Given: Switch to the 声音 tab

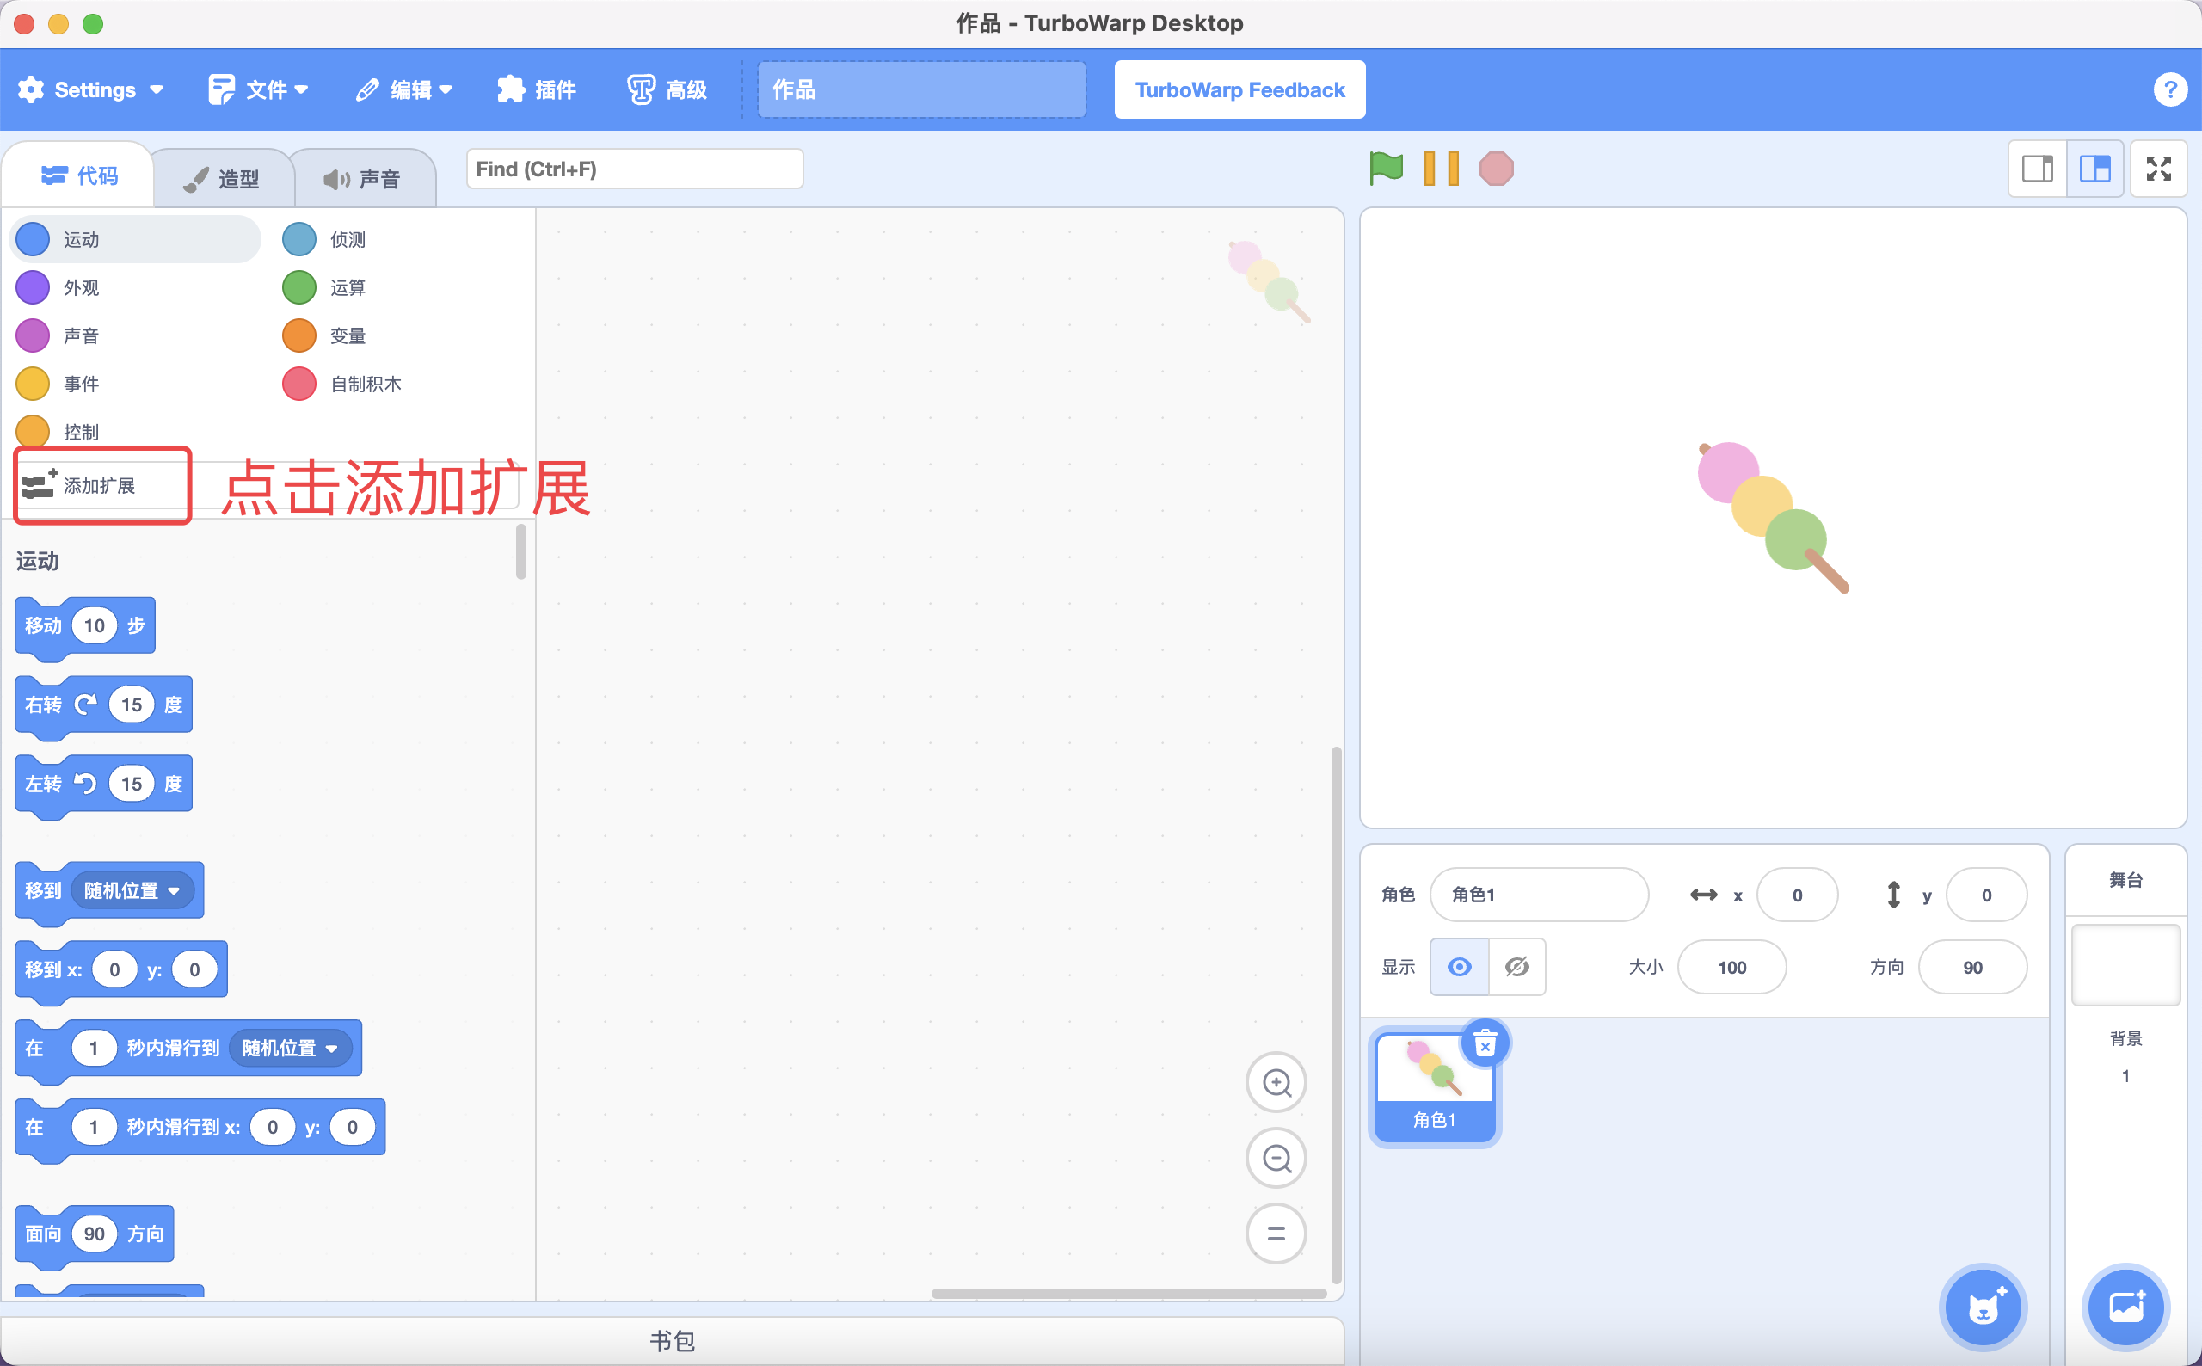Looking at the screenshot, I should [364, 176].
